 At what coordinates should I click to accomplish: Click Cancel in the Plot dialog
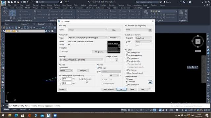132,89
